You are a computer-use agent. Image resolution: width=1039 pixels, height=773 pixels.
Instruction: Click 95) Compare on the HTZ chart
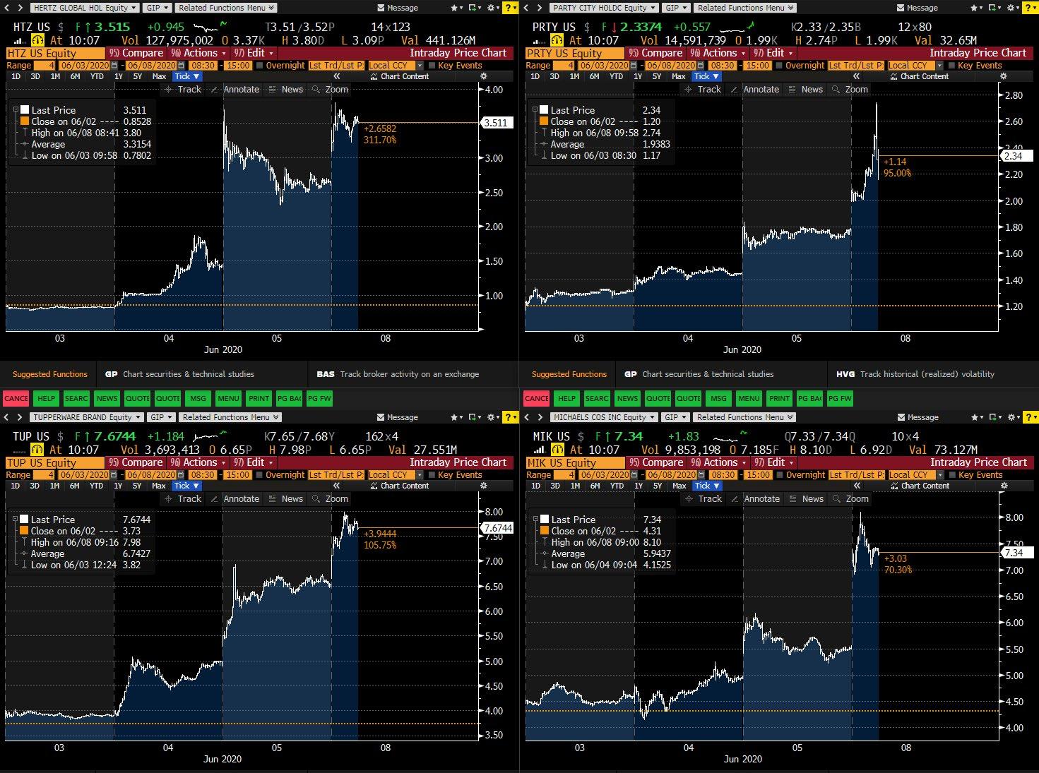pos(136,53)
